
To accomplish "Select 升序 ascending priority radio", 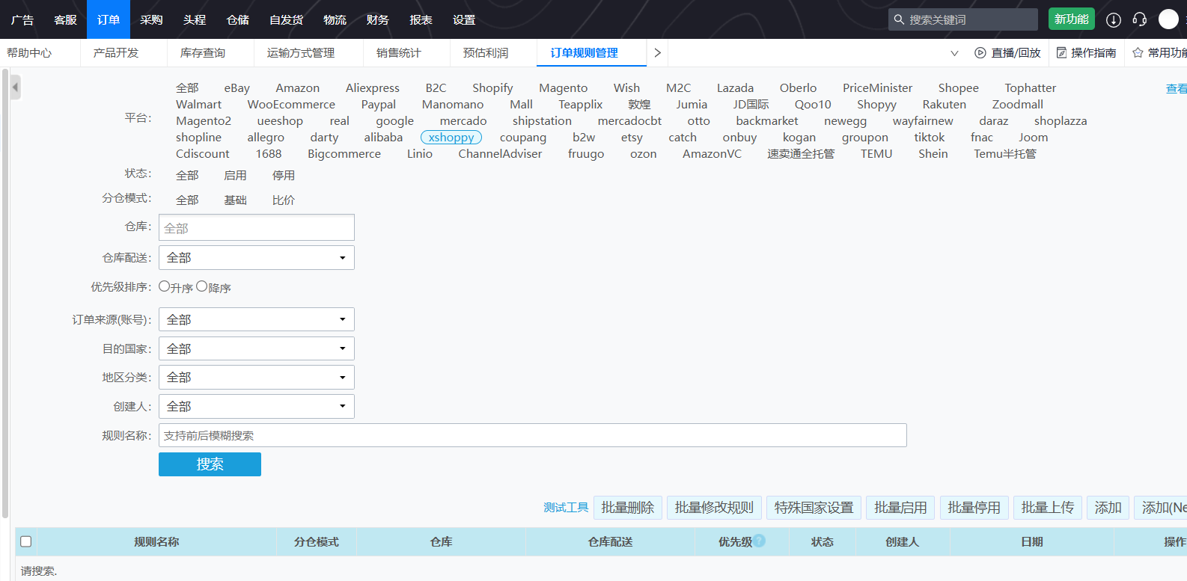I will (165, 286).
